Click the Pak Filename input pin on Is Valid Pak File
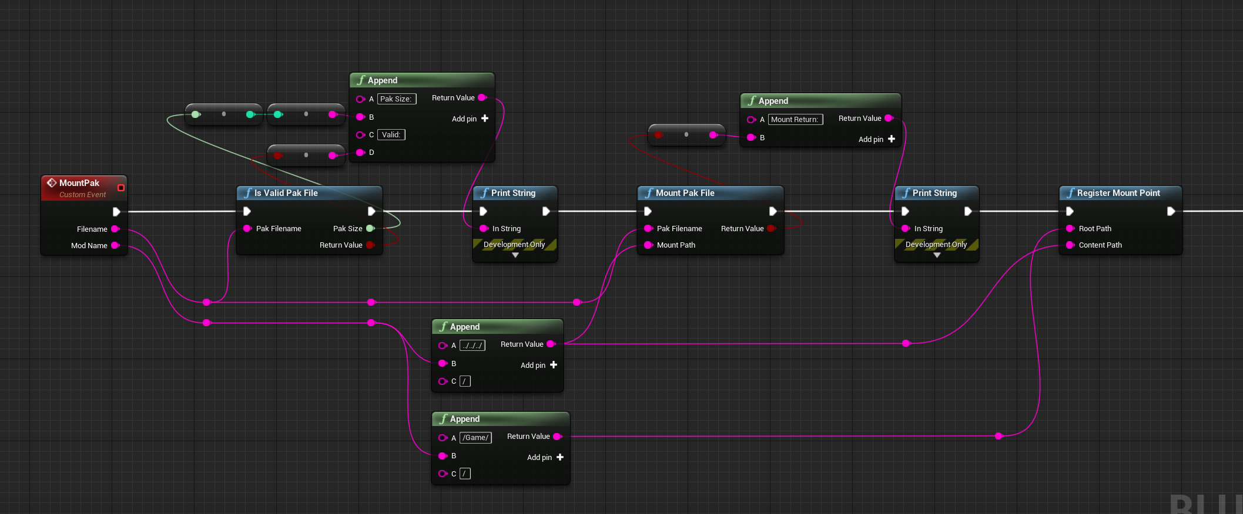 [x=247, y=228]
